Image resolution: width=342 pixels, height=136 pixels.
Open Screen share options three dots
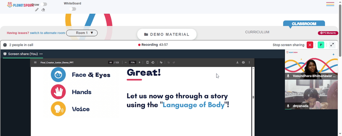[41, 54]
